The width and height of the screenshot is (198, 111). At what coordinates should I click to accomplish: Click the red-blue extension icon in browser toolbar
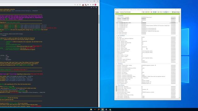83,5
